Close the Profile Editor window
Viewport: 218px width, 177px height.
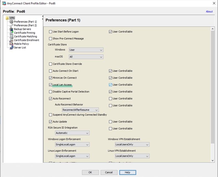[x=214, y=3]
